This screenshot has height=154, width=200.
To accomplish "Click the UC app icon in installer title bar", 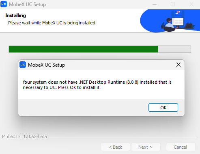I will [4, 4].
